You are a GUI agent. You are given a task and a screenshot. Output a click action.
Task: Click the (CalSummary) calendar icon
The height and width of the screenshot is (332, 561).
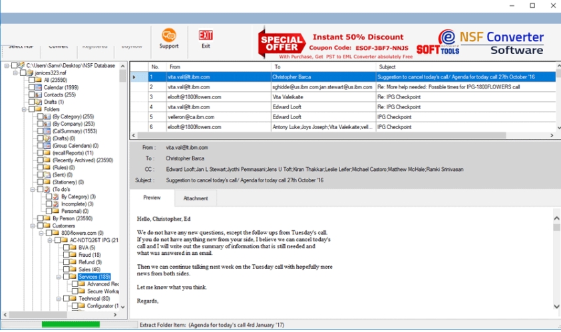pos(47,131)
